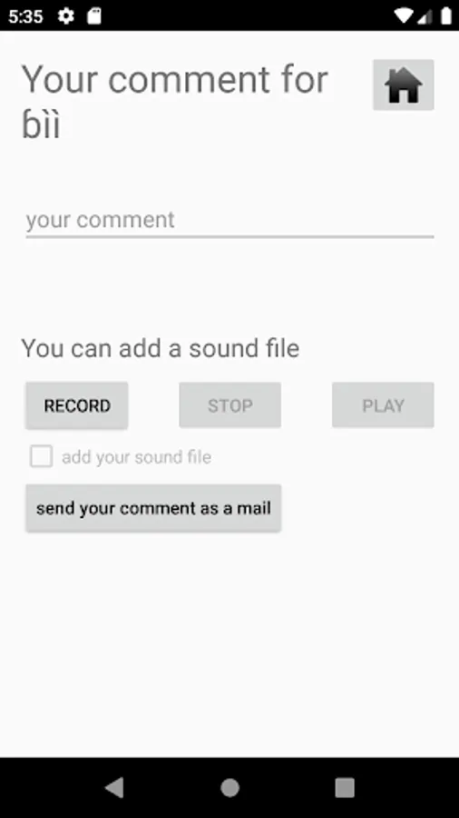Tap the cellular signal strength icon
This screenshot has width=459, height=818.
425,16
